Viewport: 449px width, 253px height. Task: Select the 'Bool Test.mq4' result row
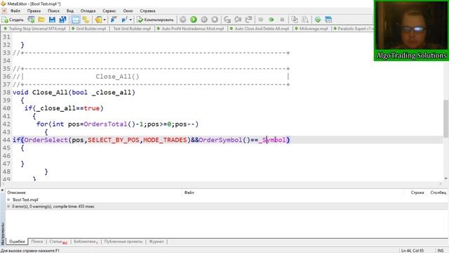tap(226, 200)
